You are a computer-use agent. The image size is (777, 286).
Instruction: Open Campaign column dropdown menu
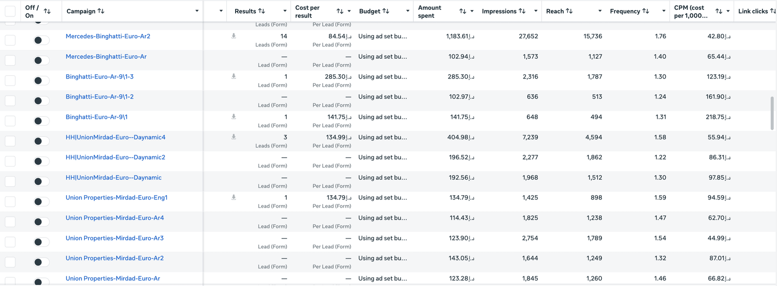(197, 11)
